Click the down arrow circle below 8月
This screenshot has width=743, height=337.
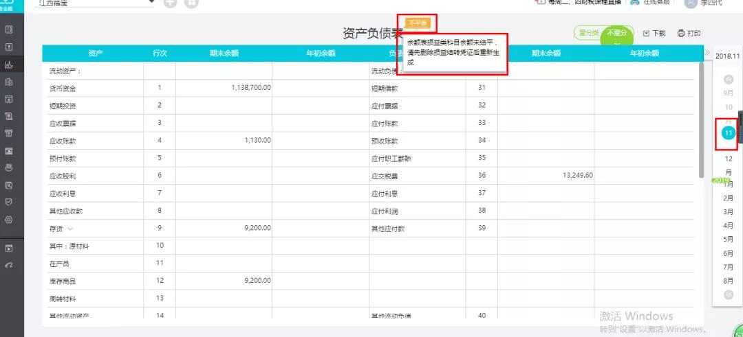click(x=729, y=294)
